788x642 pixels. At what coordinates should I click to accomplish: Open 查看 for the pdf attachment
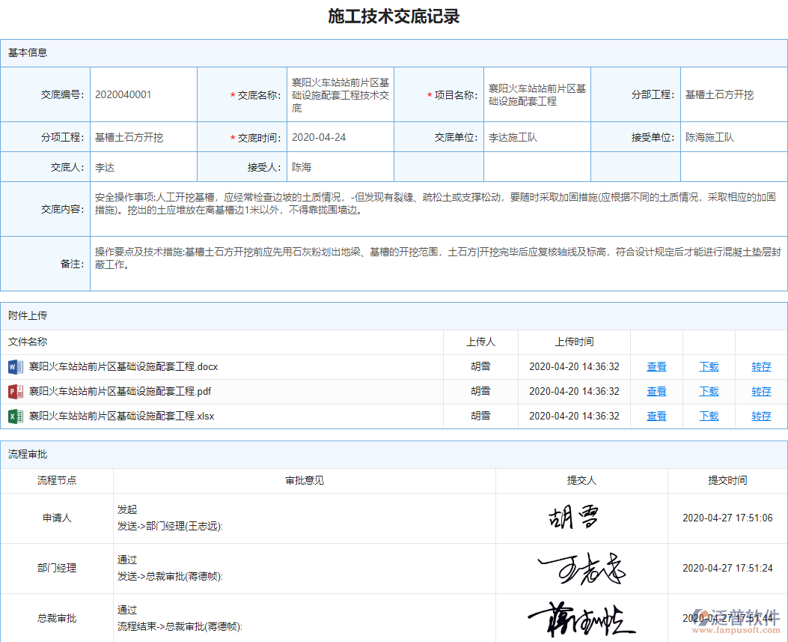tap(656, 391)
